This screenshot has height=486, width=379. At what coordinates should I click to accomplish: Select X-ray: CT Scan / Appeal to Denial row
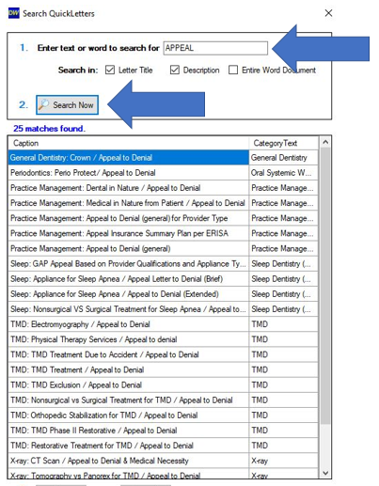tap(129, 461)
